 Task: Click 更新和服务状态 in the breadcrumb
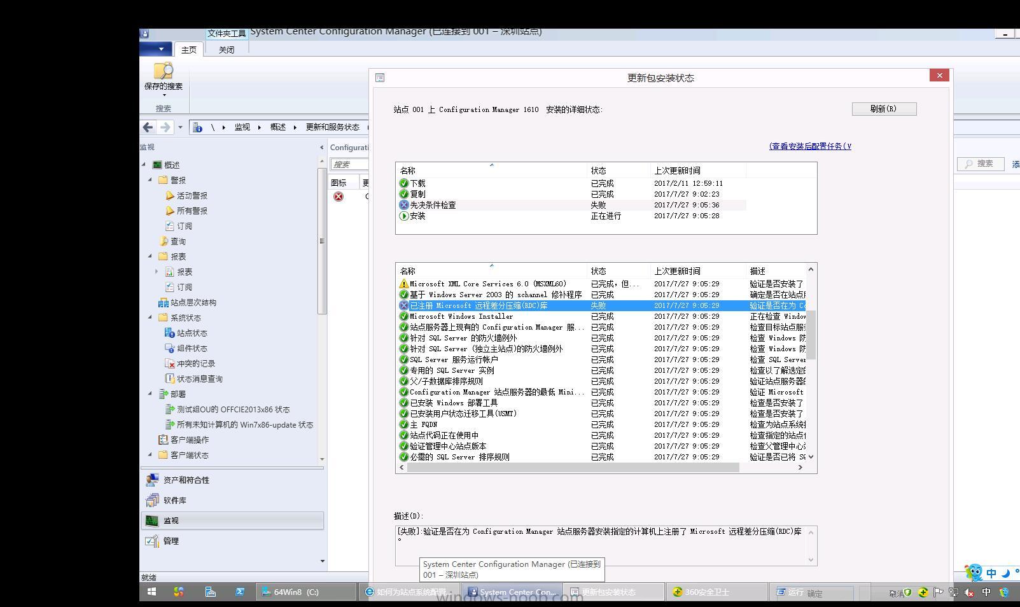pyautogui.click(x=333, y=127)
